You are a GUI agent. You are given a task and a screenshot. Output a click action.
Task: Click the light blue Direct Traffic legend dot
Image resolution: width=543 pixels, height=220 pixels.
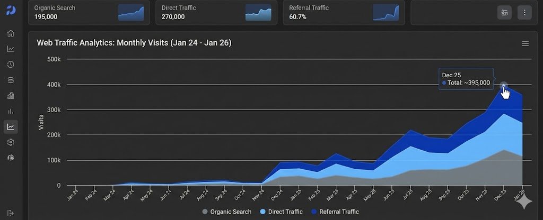click(x=262, y=212)
